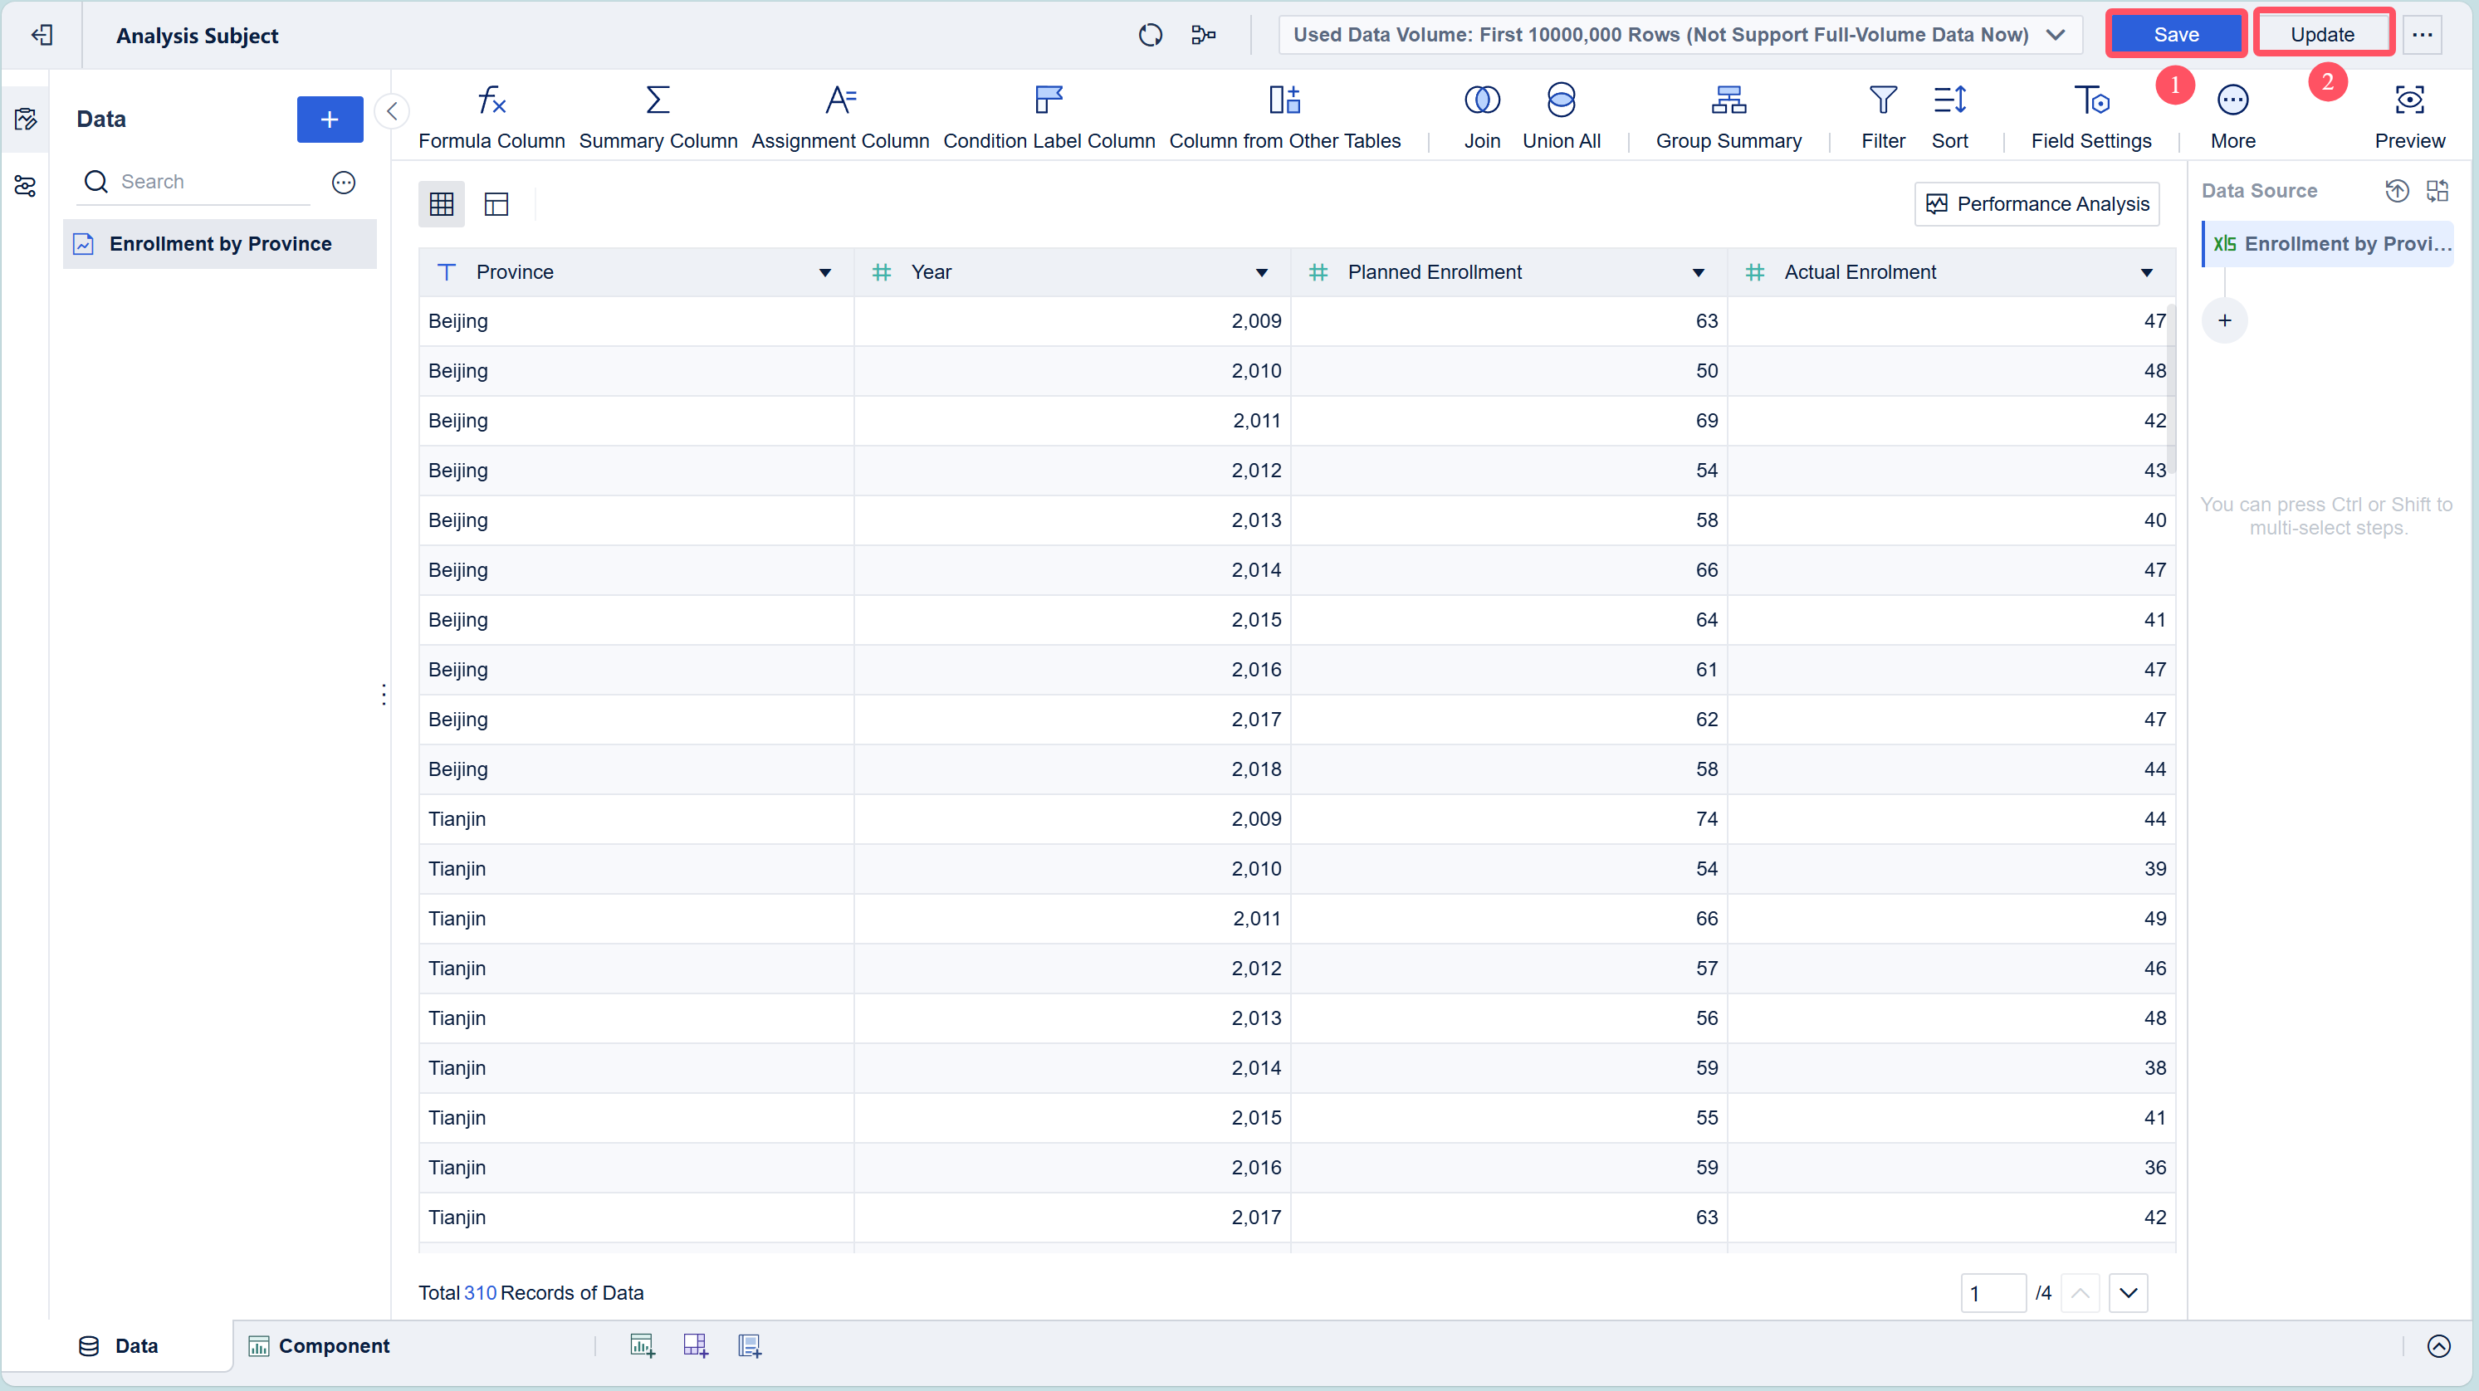Switch to structure layout view
Viewport: 2479px width, 1391px height.
(496, 204)
